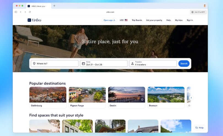
Task: Open the USD currency selector
Action: click(x=123, y=20)
